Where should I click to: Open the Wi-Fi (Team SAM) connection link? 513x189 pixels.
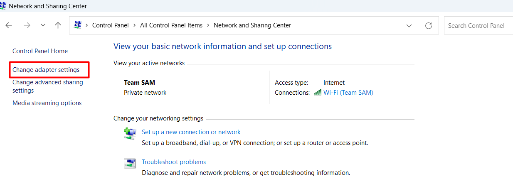[348, 93]
